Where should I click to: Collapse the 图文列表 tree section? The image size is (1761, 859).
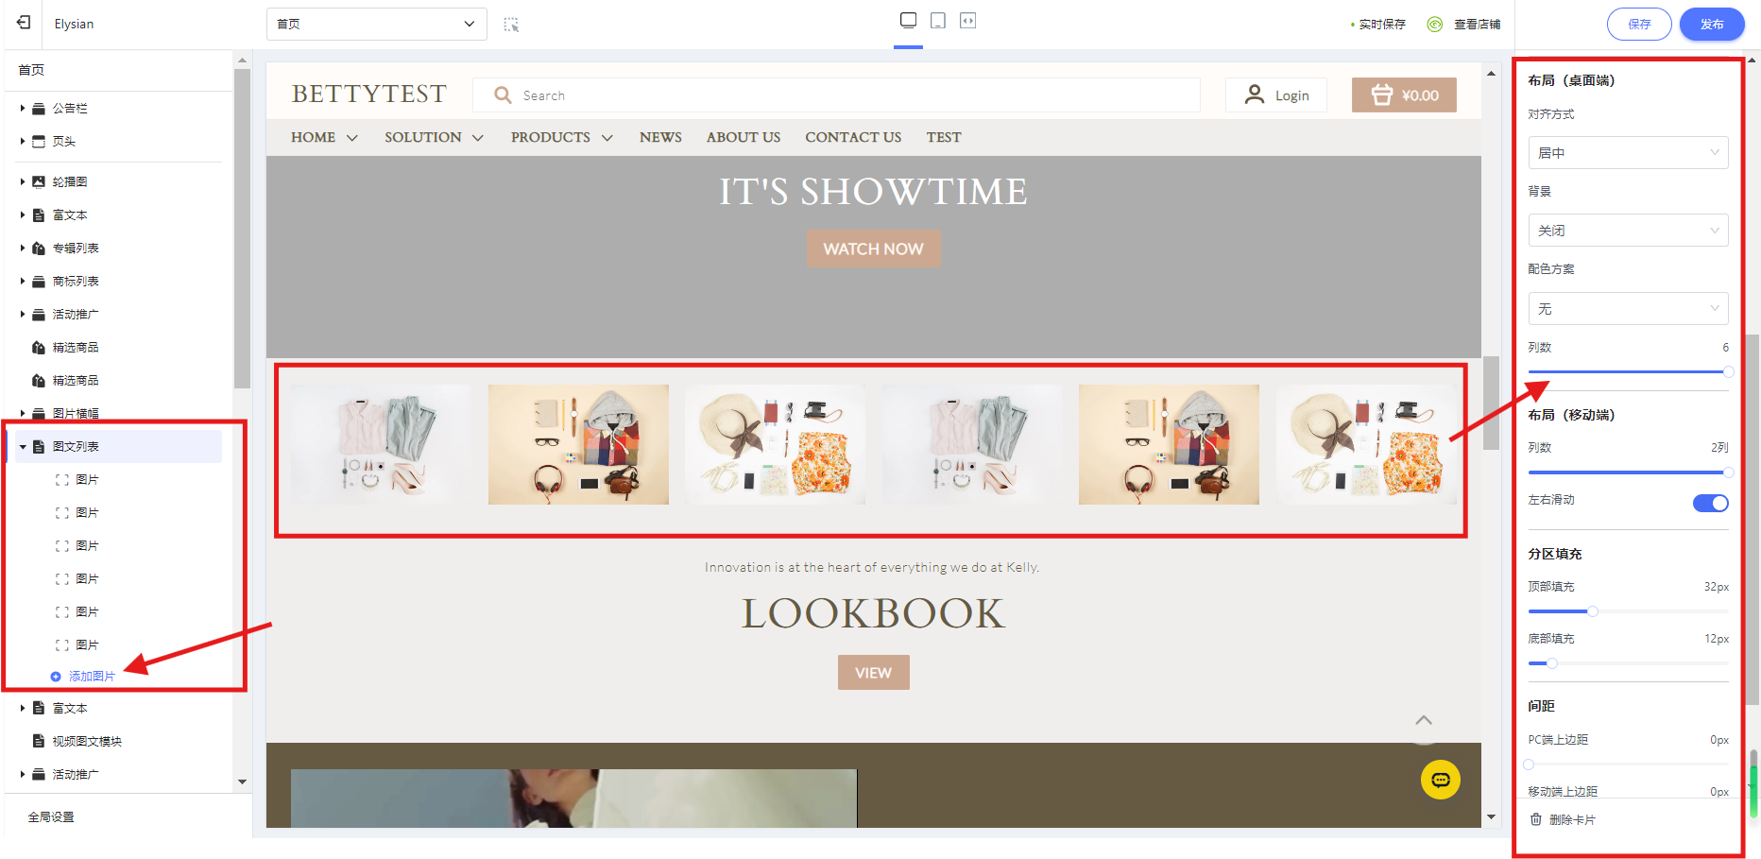click(23, 447)
